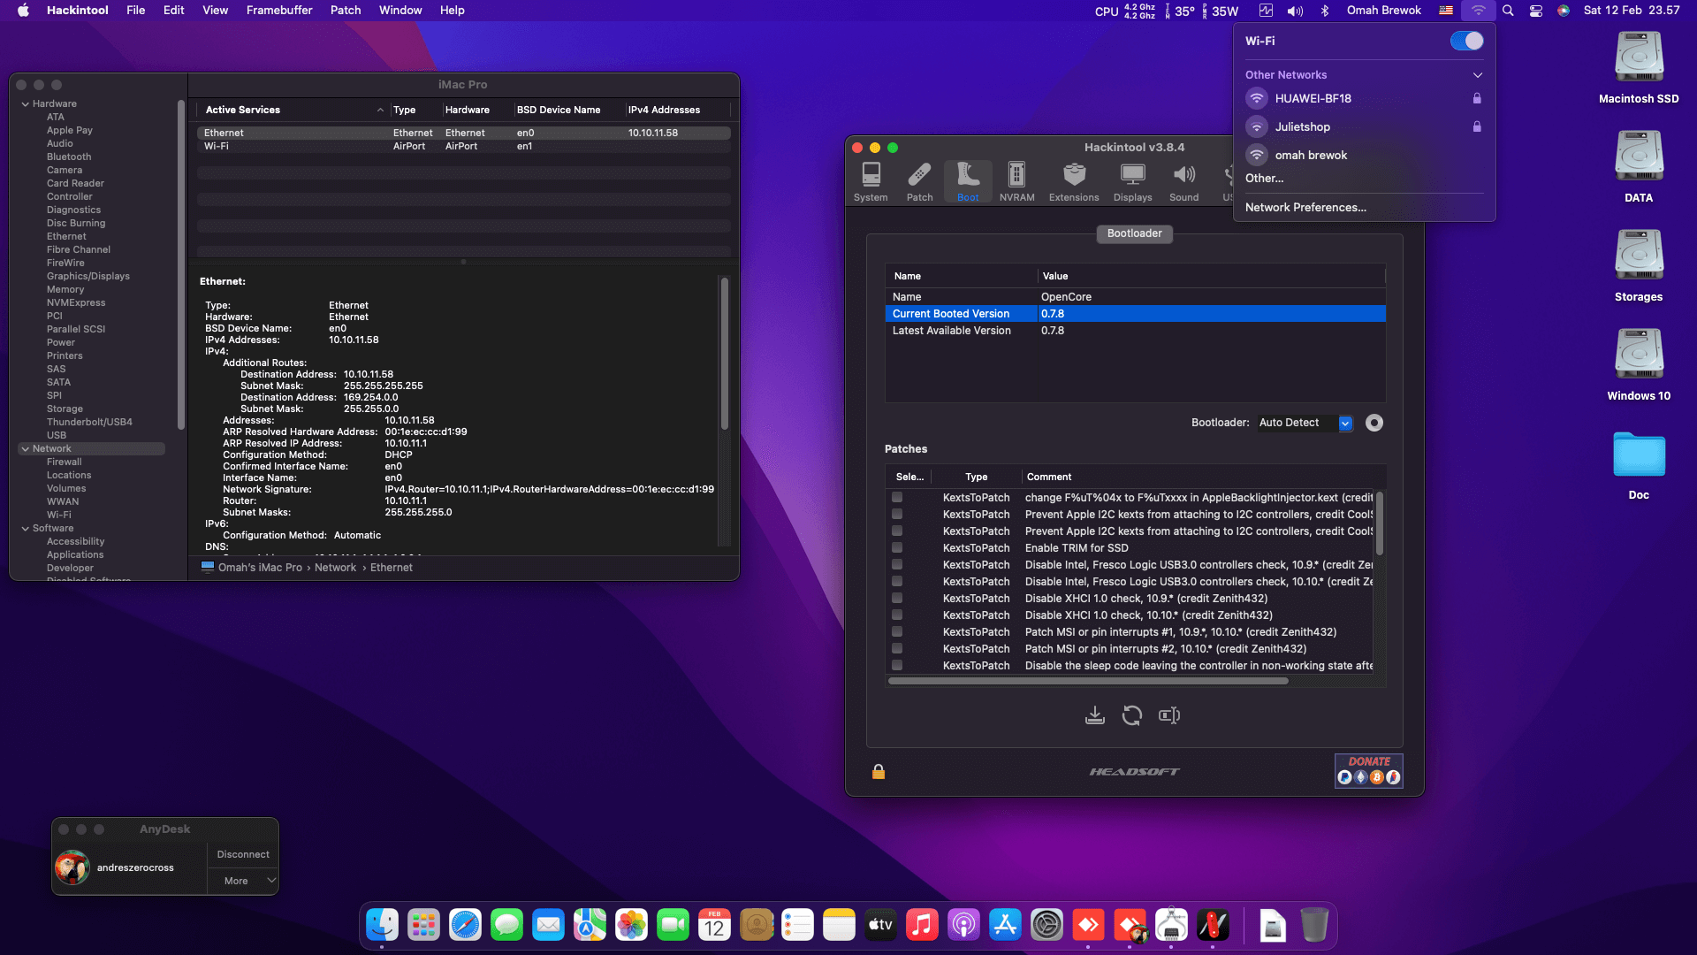
Task: Open the File menu
Action: point(136,11)
